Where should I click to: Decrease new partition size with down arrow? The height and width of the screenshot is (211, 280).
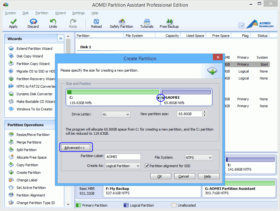click(204, 115)
